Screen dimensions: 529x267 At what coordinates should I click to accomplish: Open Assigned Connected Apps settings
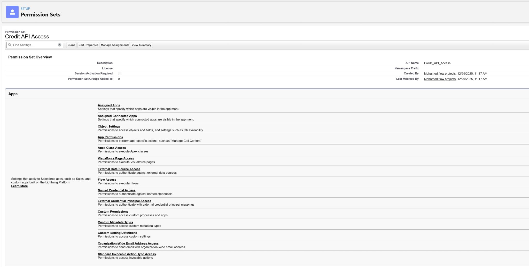click(117, 116)
